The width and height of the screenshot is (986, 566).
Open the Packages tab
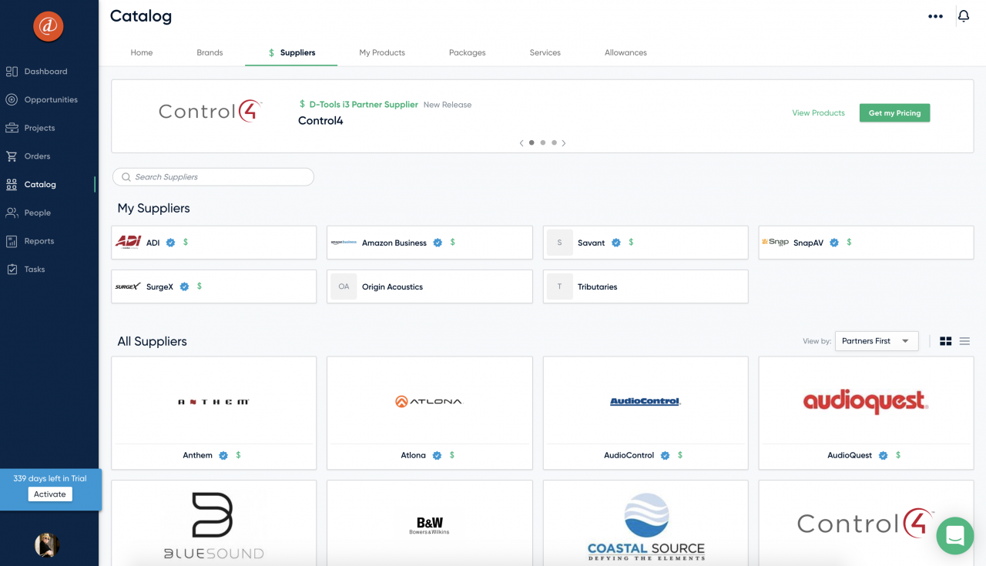tap(468, 52)
